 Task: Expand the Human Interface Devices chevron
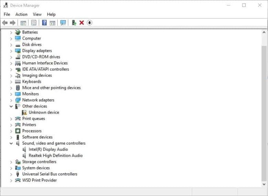pyautogui.click(x=11, y=63)
